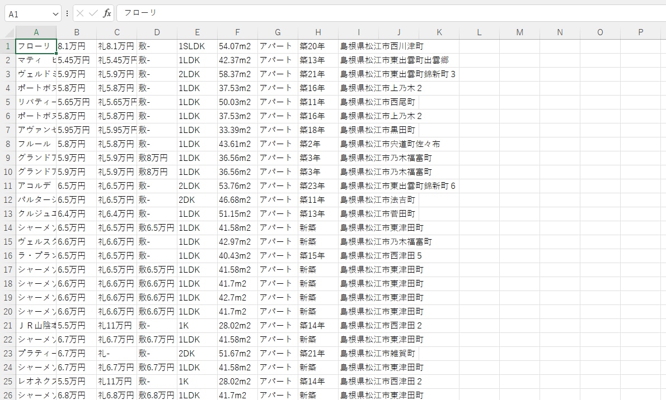The width and height of the screenshot is (666, 400).
Task: Select column P header
Action: (x=640, y=32)
